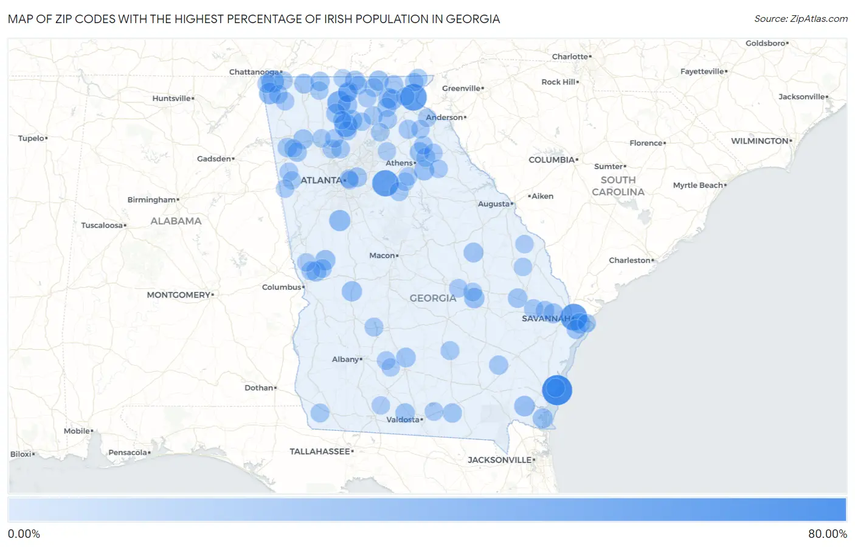
Task: Click the 0.00% legend minimum label
Action: [x=24, y=534]
